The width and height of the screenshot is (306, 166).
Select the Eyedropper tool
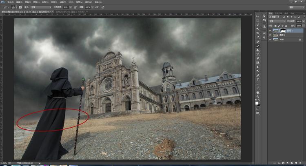(257, 37)
